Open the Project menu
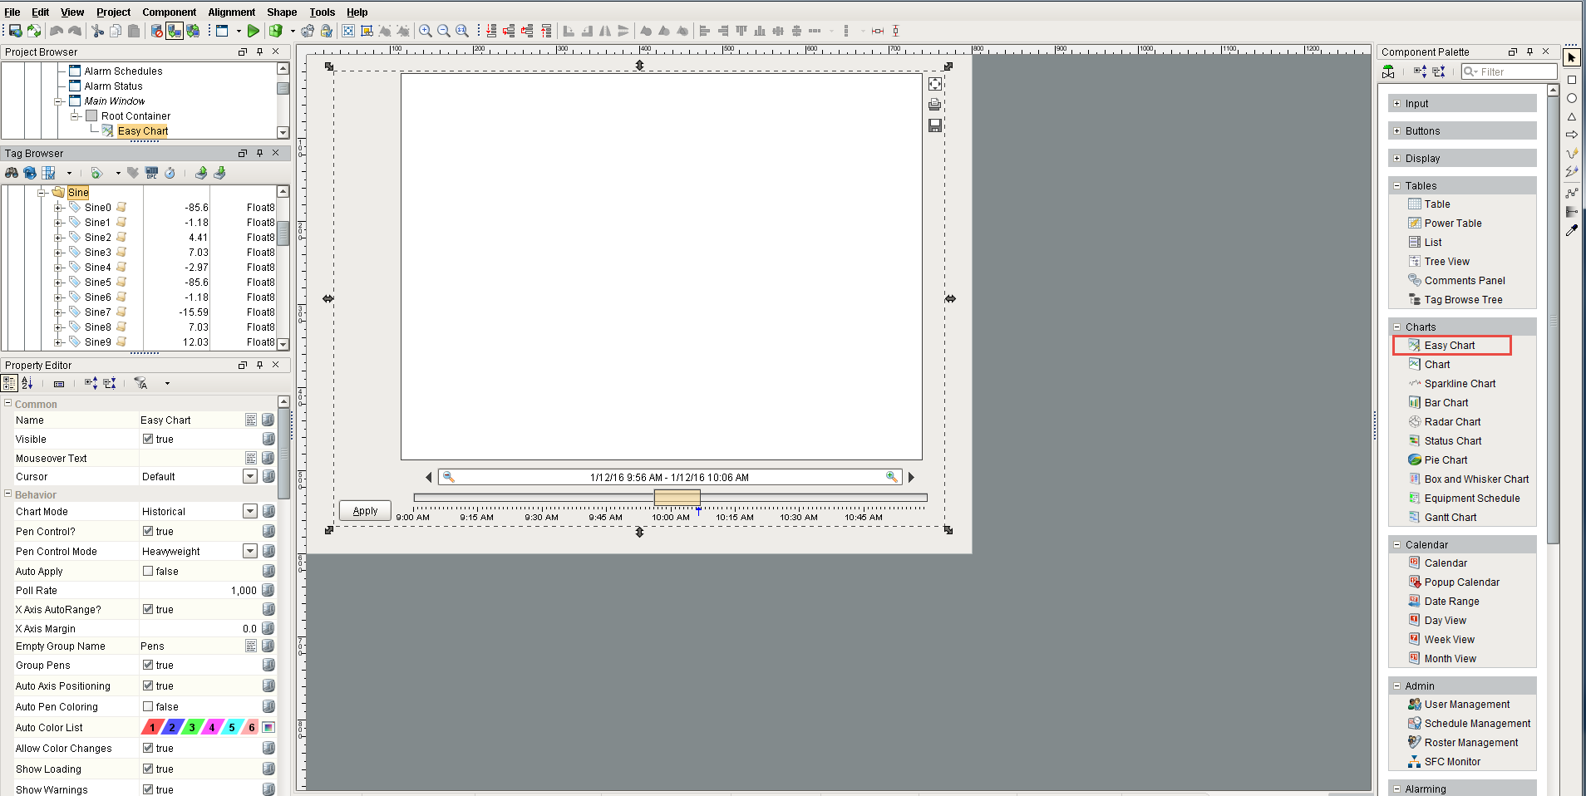The width and height of the screenshot is (1586, 796). pyautogui.click(x=113, y=12)
